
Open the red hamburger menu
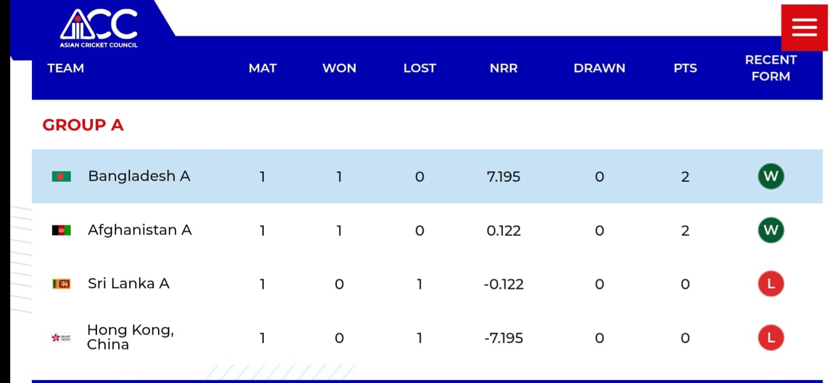804,27
